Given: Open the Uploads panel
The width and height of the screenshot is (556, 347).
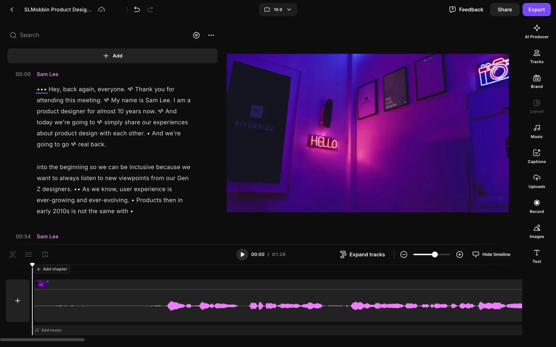Looking at the screenshot, I should click(536, 181).
